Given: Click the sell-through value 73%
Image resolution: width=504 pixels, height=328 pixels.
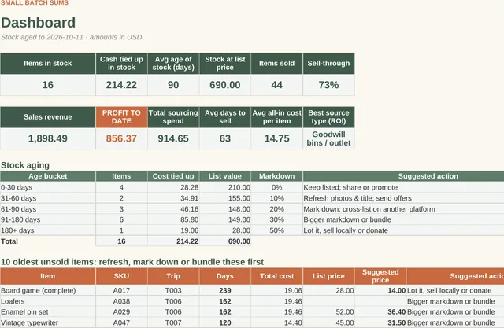Looking at the screenshot, I should [x=328, y=85].
